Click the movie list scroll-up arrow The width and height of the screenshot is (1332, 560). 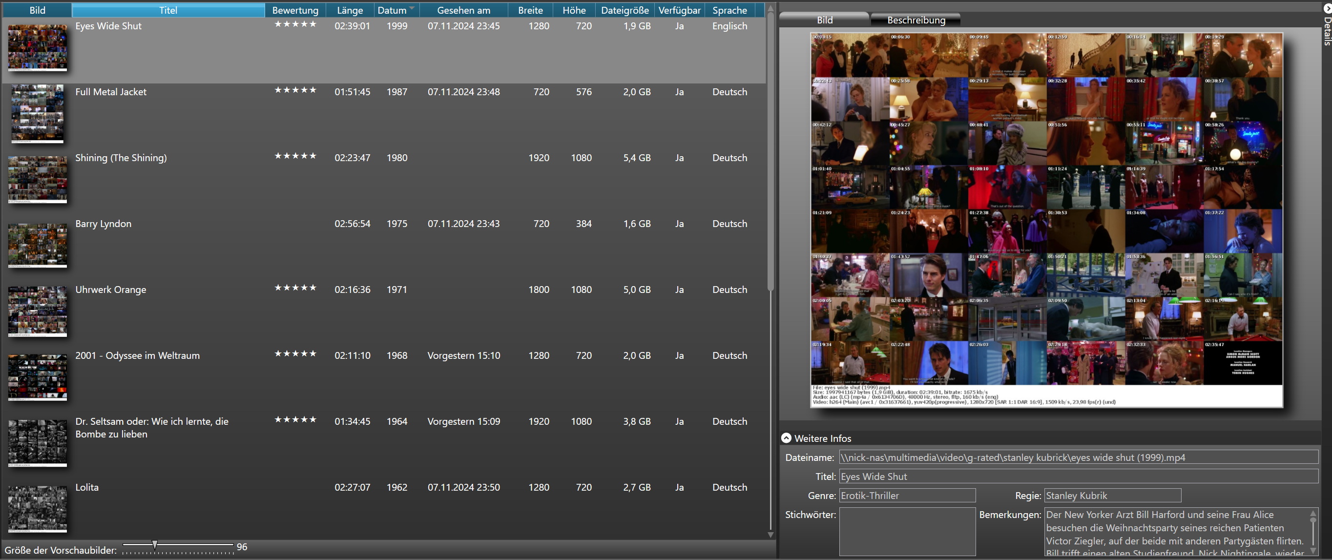click(x=770, y=8)
